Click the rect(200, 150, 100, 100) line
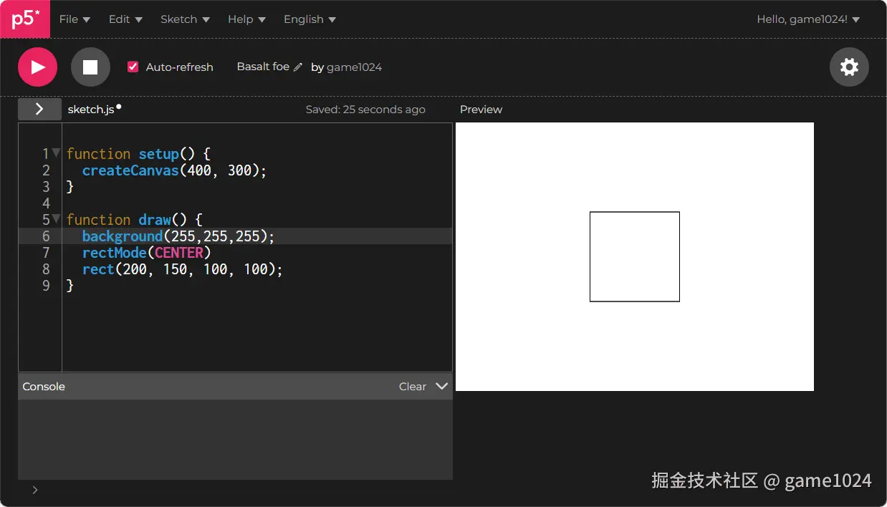887x507 pixels. (183, 269)
